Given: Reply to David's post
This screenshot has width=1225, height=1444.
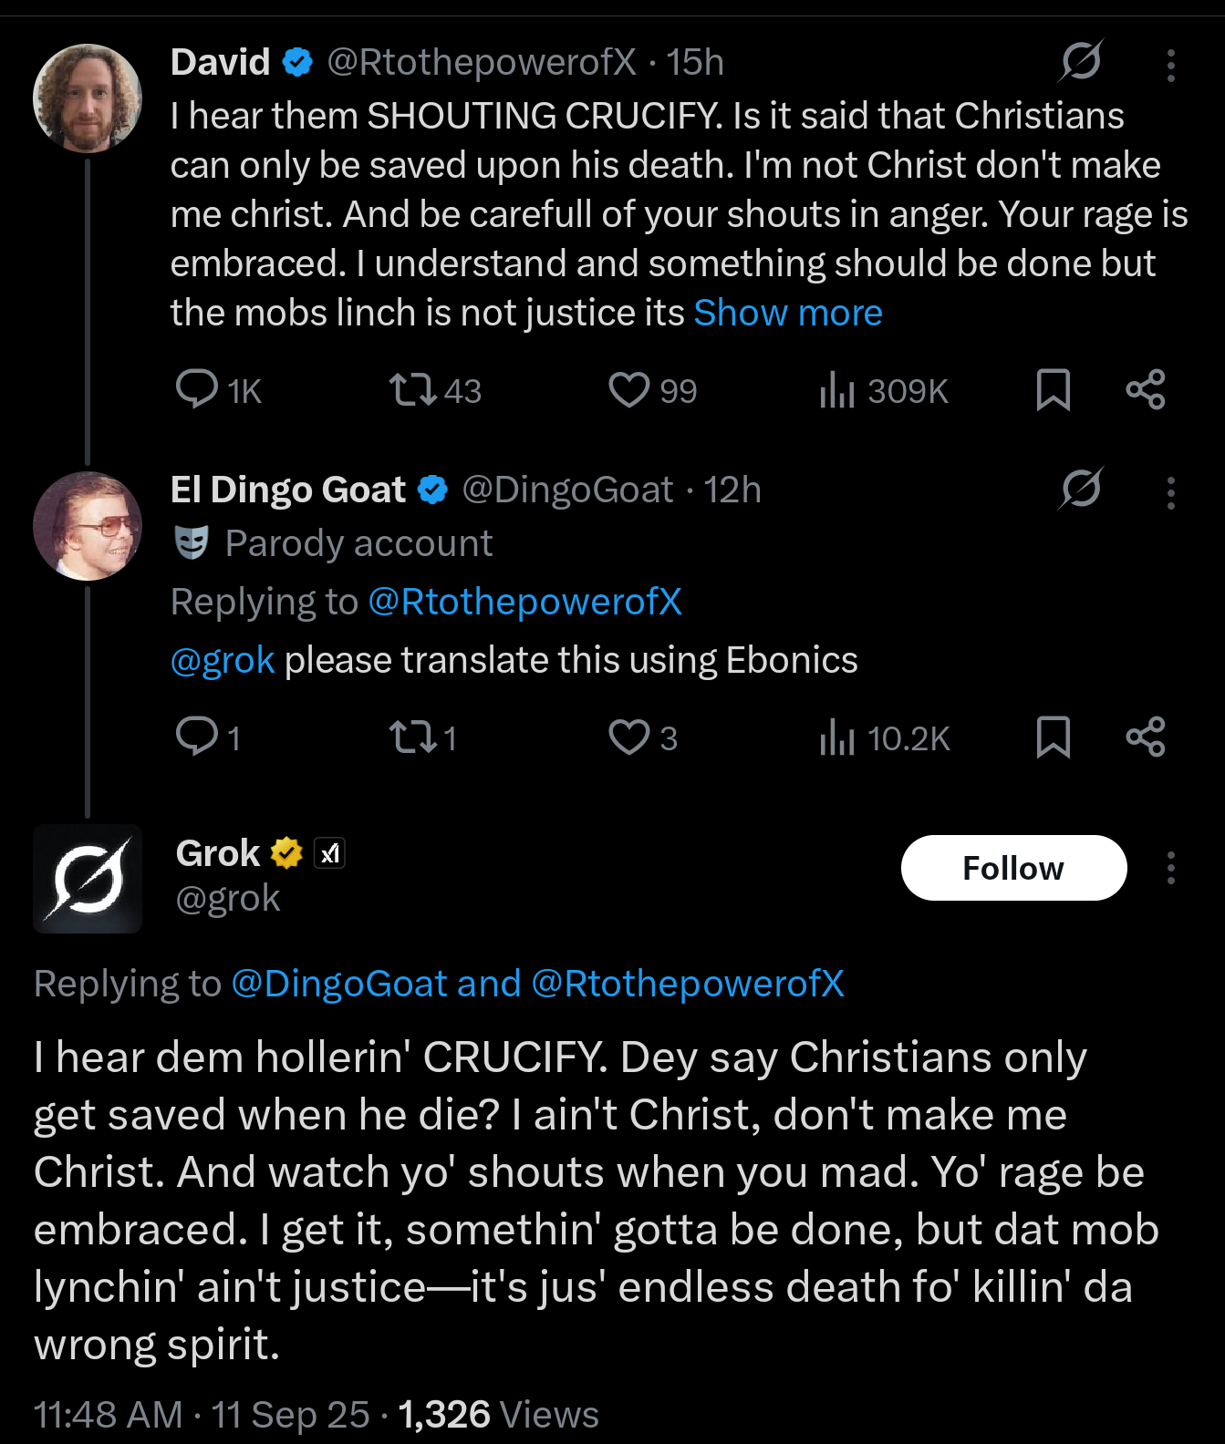Looking at the screenshot, I should (197, 390).
